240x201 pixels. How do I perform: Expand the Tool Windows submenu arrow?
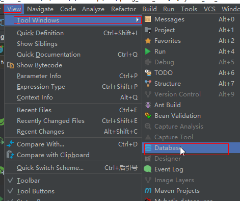pyautogui.click(x=138, y=20)
